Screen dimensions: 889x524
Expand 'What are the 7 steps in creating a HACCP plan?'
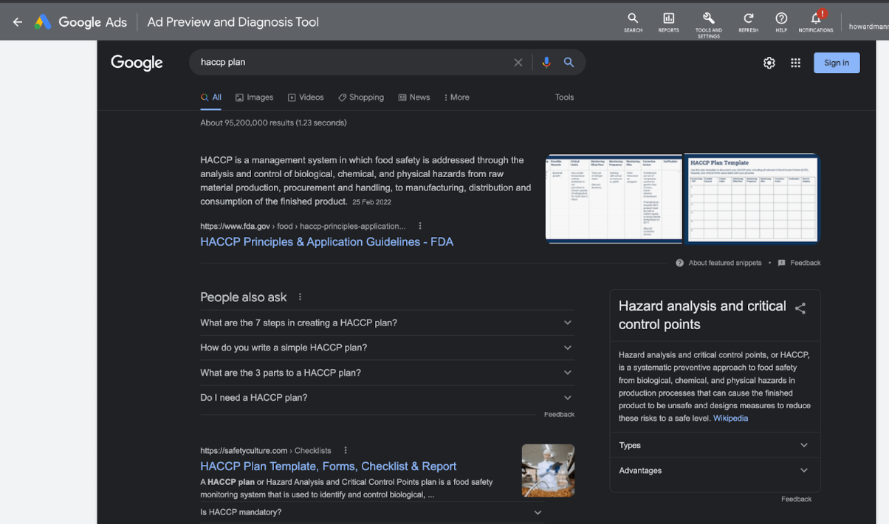coord(387,323)
